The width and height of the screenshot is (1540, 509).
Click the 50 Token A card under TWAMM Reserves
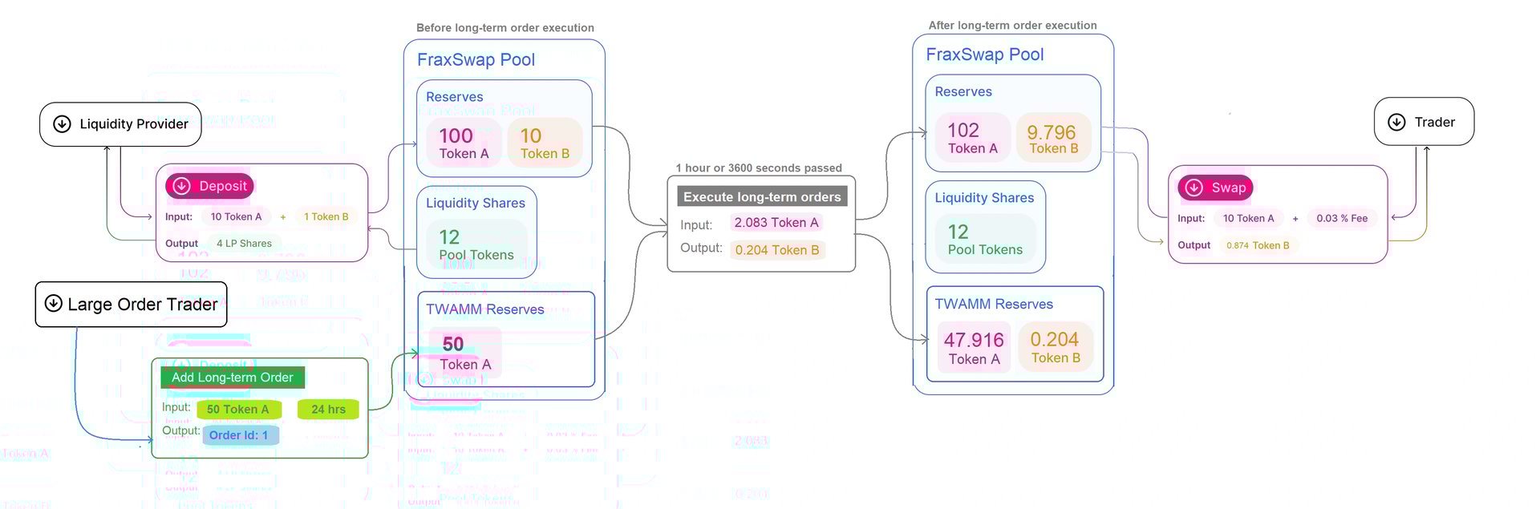465,353
